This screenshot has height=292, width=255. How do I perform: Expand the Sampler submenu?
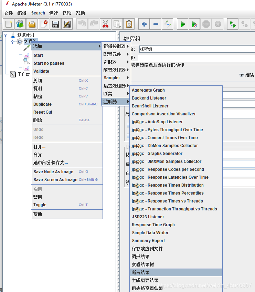pos(116,78)
